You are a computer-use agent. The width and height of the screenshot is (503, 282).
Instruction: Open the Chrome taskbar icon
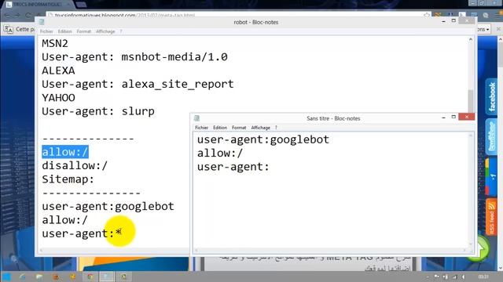(90, 277)
